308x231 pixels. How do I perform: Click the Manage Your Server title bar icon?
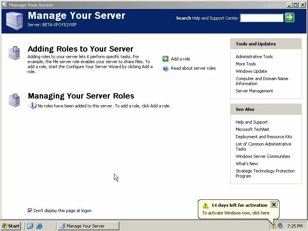pyautogui.click(x=4, y=5)
